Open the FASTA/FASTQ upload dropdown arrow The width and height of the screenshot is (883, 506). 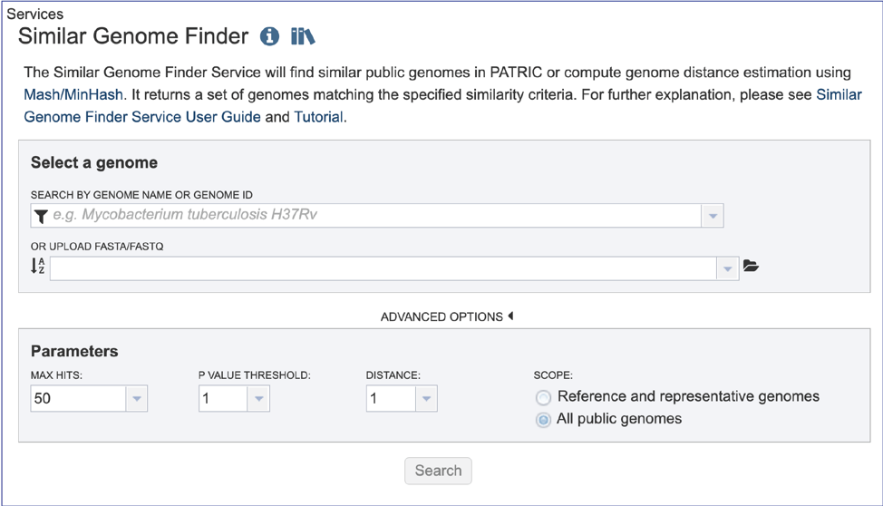(728, 268)
